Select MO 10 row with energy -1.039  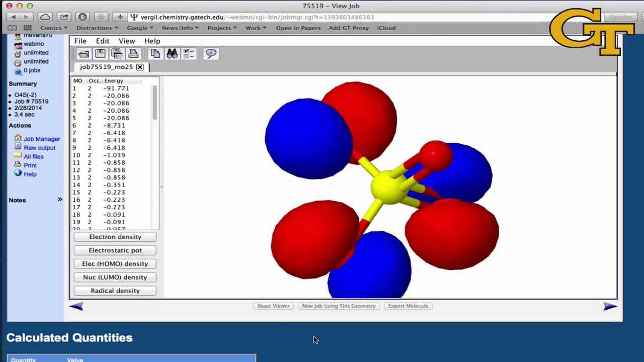[x=112, y=155]
